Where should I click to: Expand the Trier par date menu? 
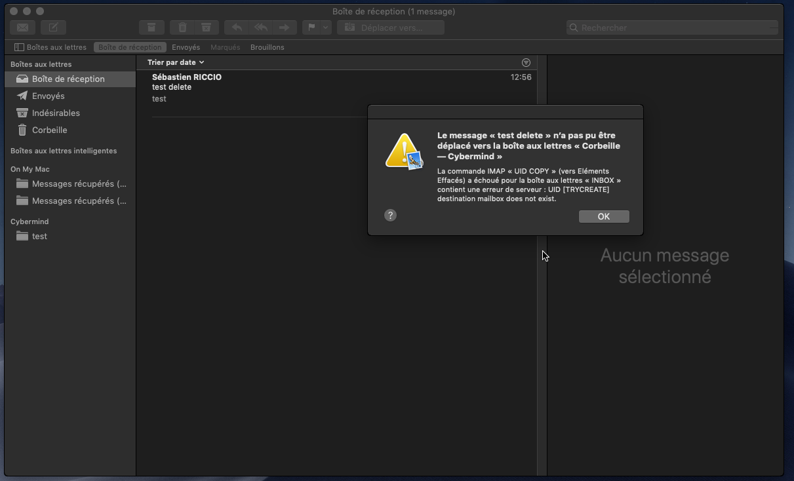[x=176, y=62]
